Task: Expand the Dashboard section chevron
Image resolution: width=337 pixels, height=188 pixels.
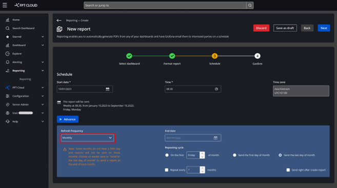Action: coord(43,45)
